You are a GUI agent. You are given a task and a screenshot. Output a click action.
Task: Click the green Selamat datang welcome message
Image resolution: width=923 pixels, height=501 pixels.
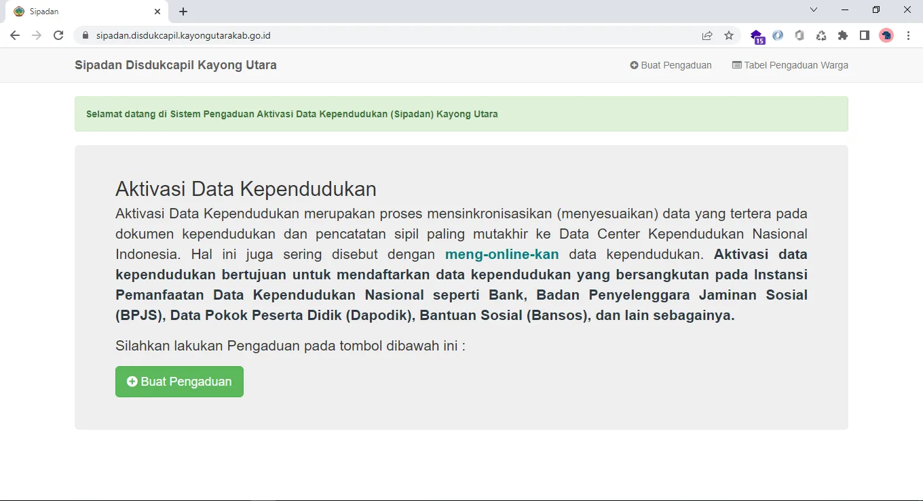coord(461,114)
